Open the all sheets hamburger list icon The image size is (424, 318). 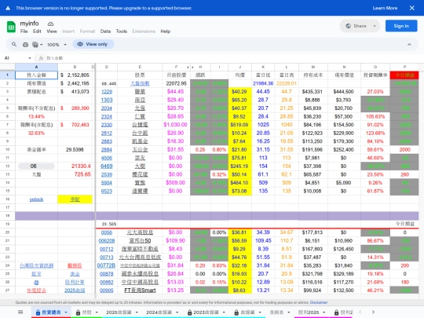point(20,312)
